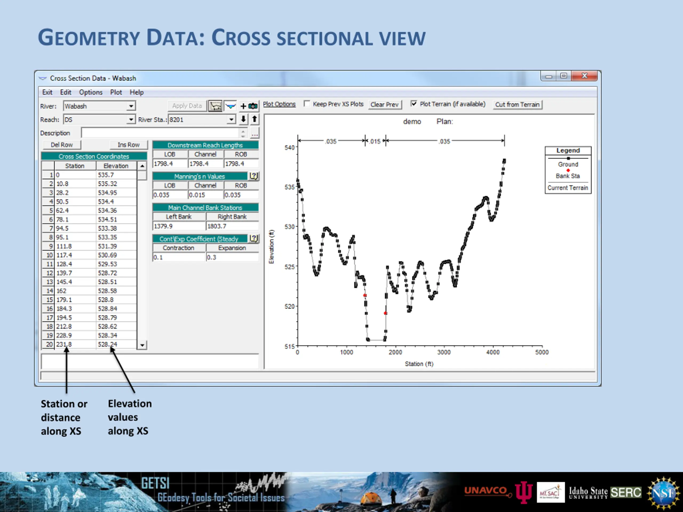This screenshot has height=512, width=683.
Task: Open the River Sta. 8201 dropdown
Action: [231, 119]
